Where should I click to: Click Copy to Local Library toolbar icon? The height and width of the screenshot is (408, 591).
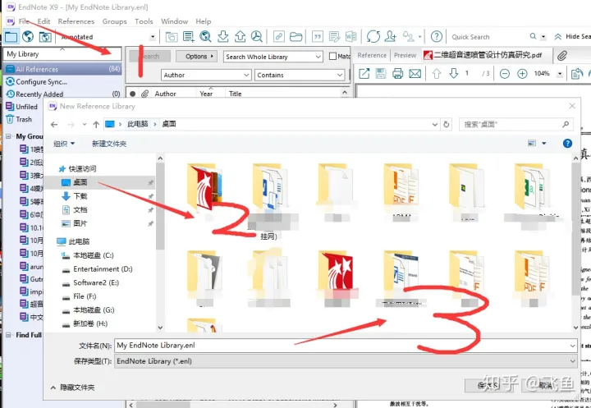tap(172, 37)
